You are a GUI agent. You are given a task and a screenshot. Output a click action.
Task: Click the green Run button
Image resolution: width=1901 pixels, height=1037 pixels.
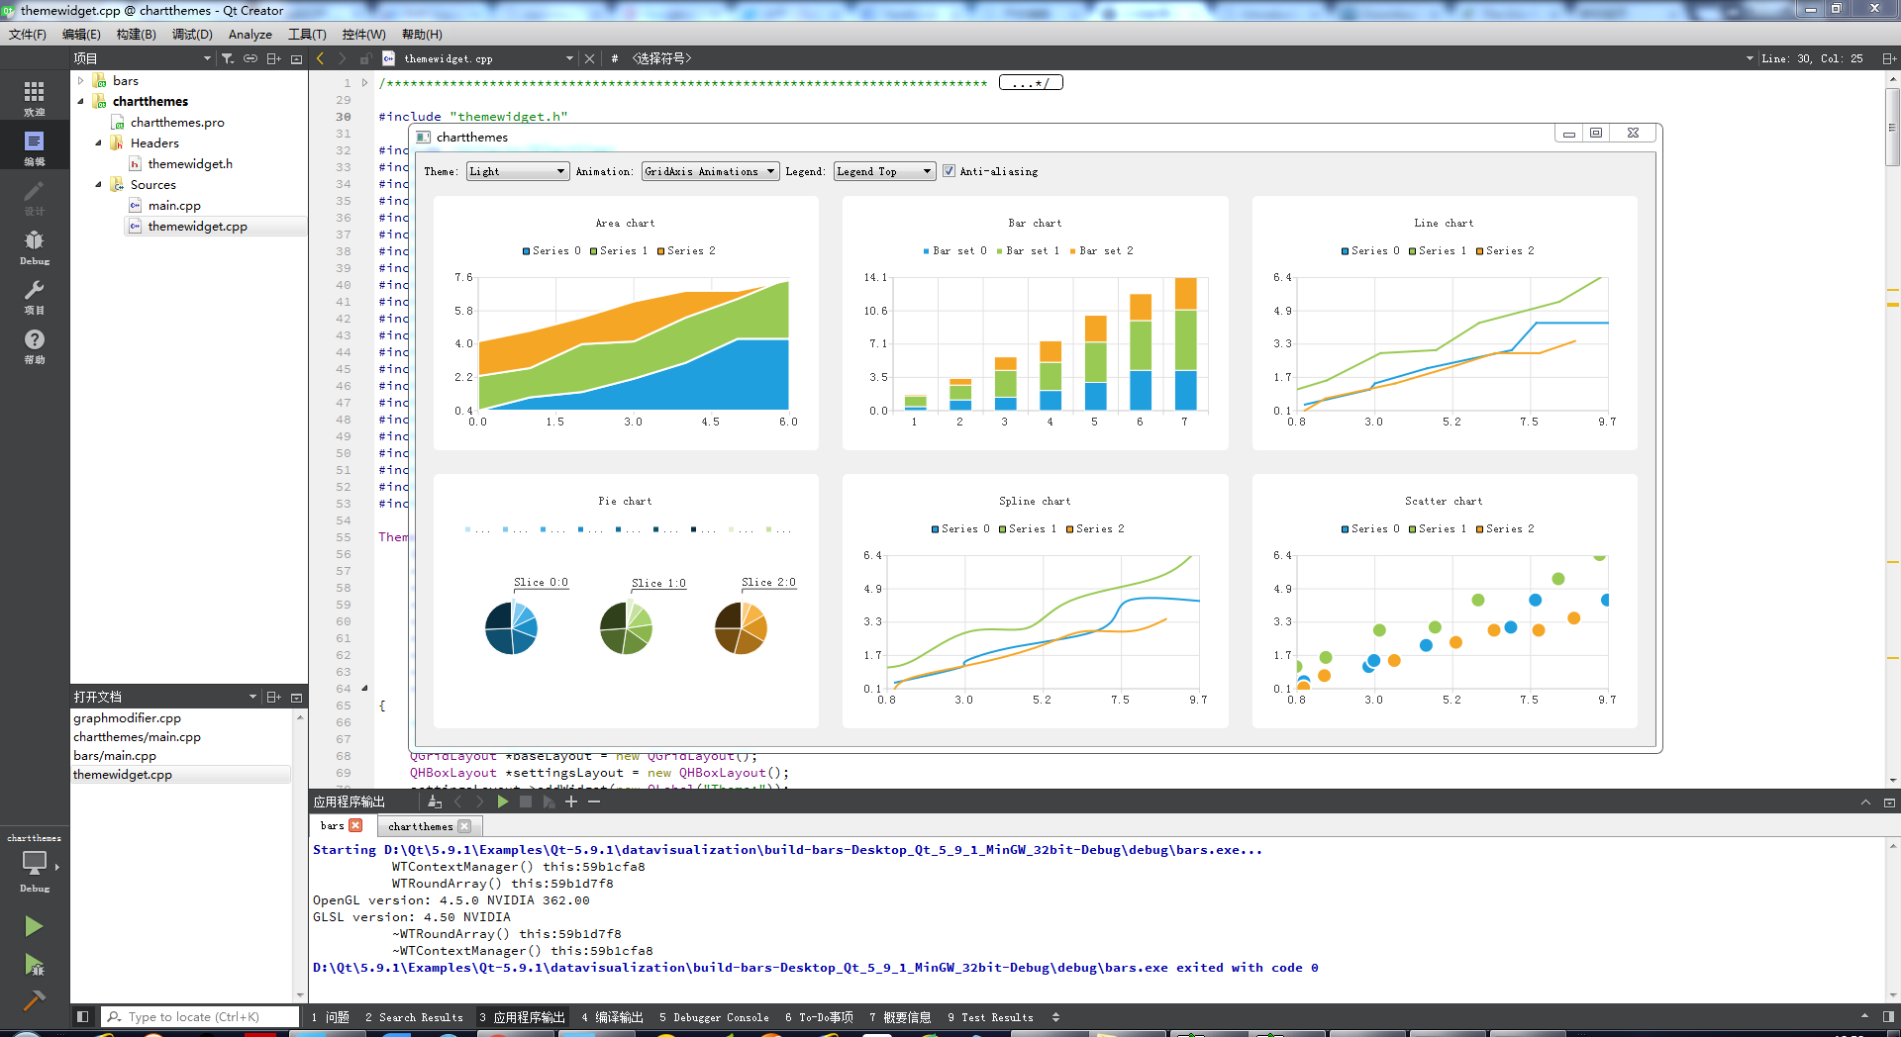point(34,926)
